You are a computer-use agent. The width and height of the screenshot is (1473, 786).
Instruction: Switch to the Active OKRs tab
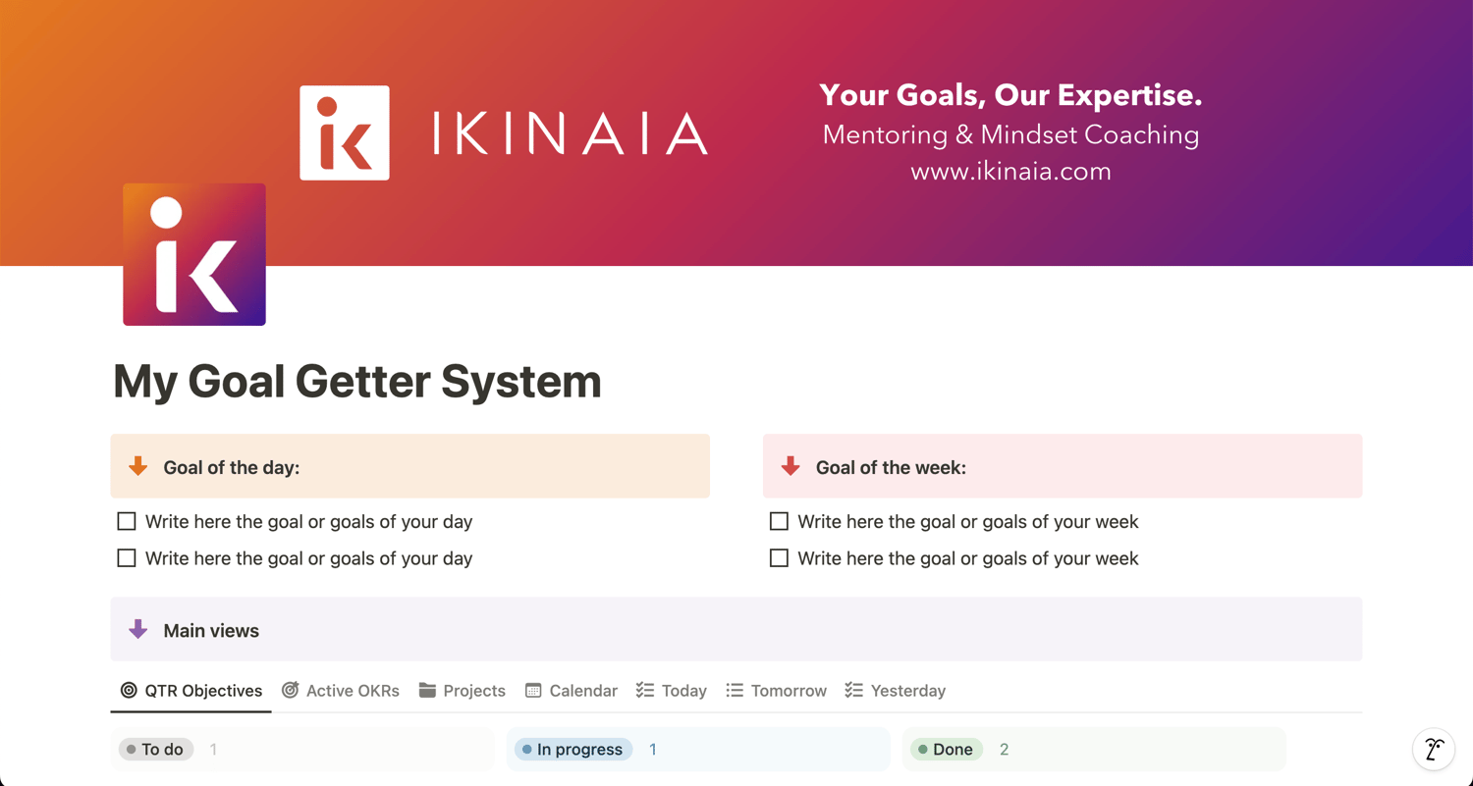[x=341, y=691]
